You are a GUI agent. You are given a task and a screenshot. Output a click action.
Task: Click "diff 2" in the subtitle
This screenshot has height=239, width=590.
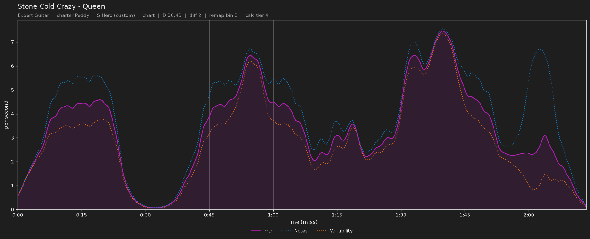[195, 15]
